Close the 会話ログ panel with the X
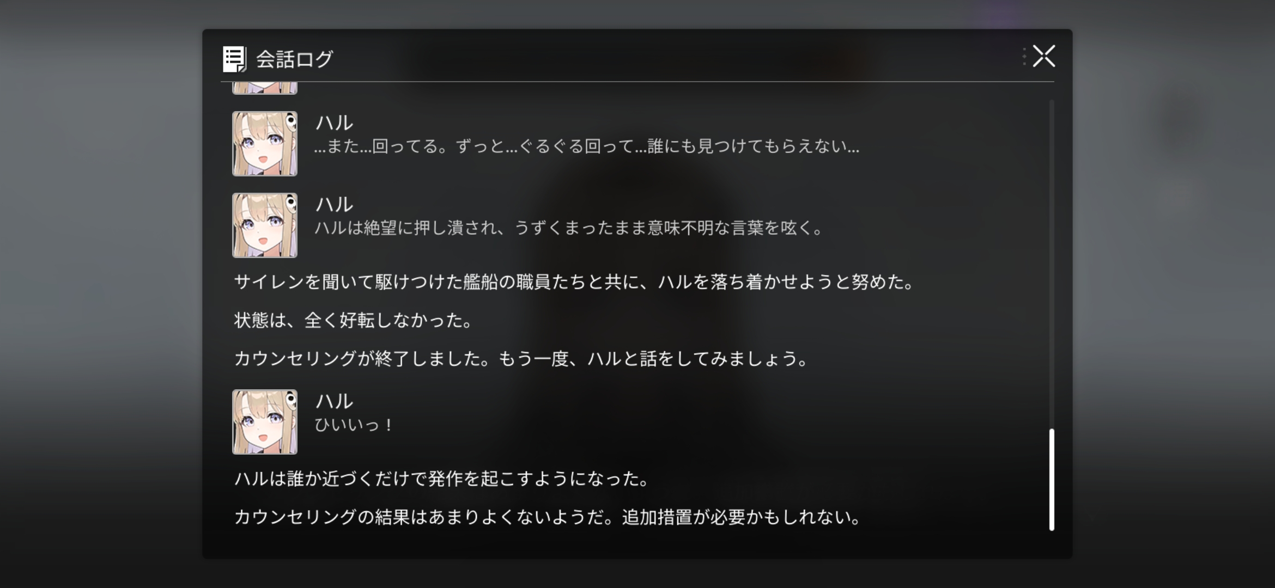1275x588 pixels. (1043, 56)
